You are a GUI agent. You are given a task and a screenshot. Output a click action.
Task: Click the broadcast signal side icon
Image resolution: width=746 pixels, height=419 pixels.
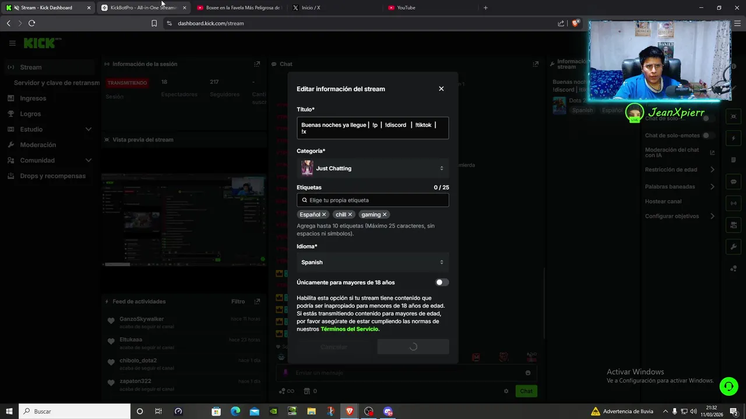pos(733,203)
